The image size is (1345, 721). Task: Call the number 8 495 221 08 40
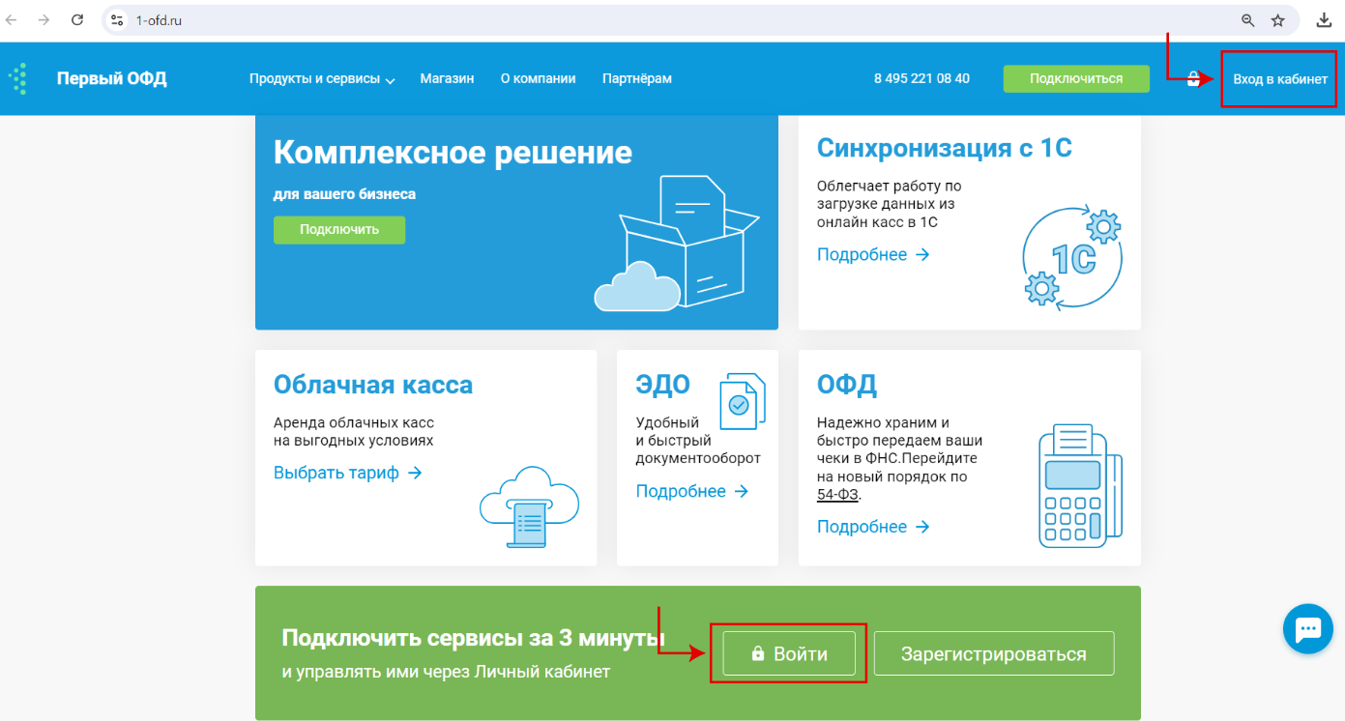(921, 79)
